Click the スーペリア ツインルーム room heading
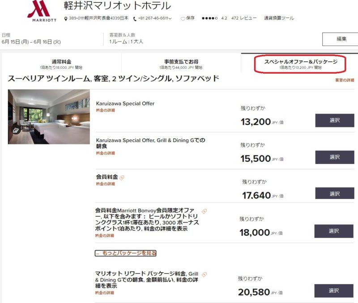Viewport: 358px width, 303px height. click(x=114, y=79)
